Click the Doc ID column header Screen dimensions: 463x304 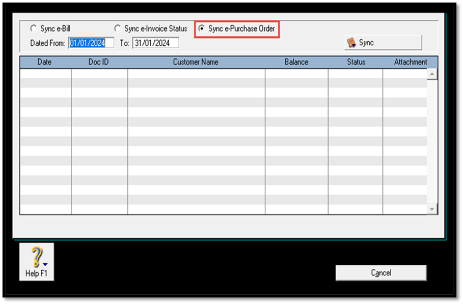coord(99,62)
